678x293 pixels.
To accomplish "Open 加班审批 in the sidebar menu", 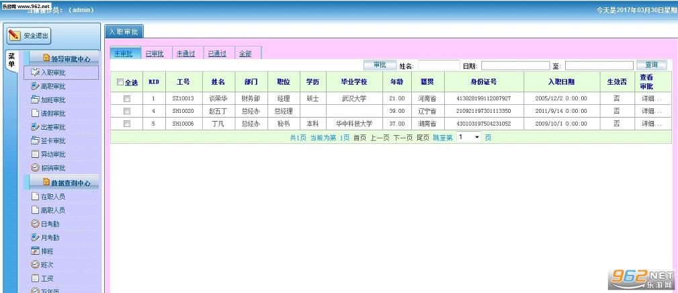I will (53, 100).
